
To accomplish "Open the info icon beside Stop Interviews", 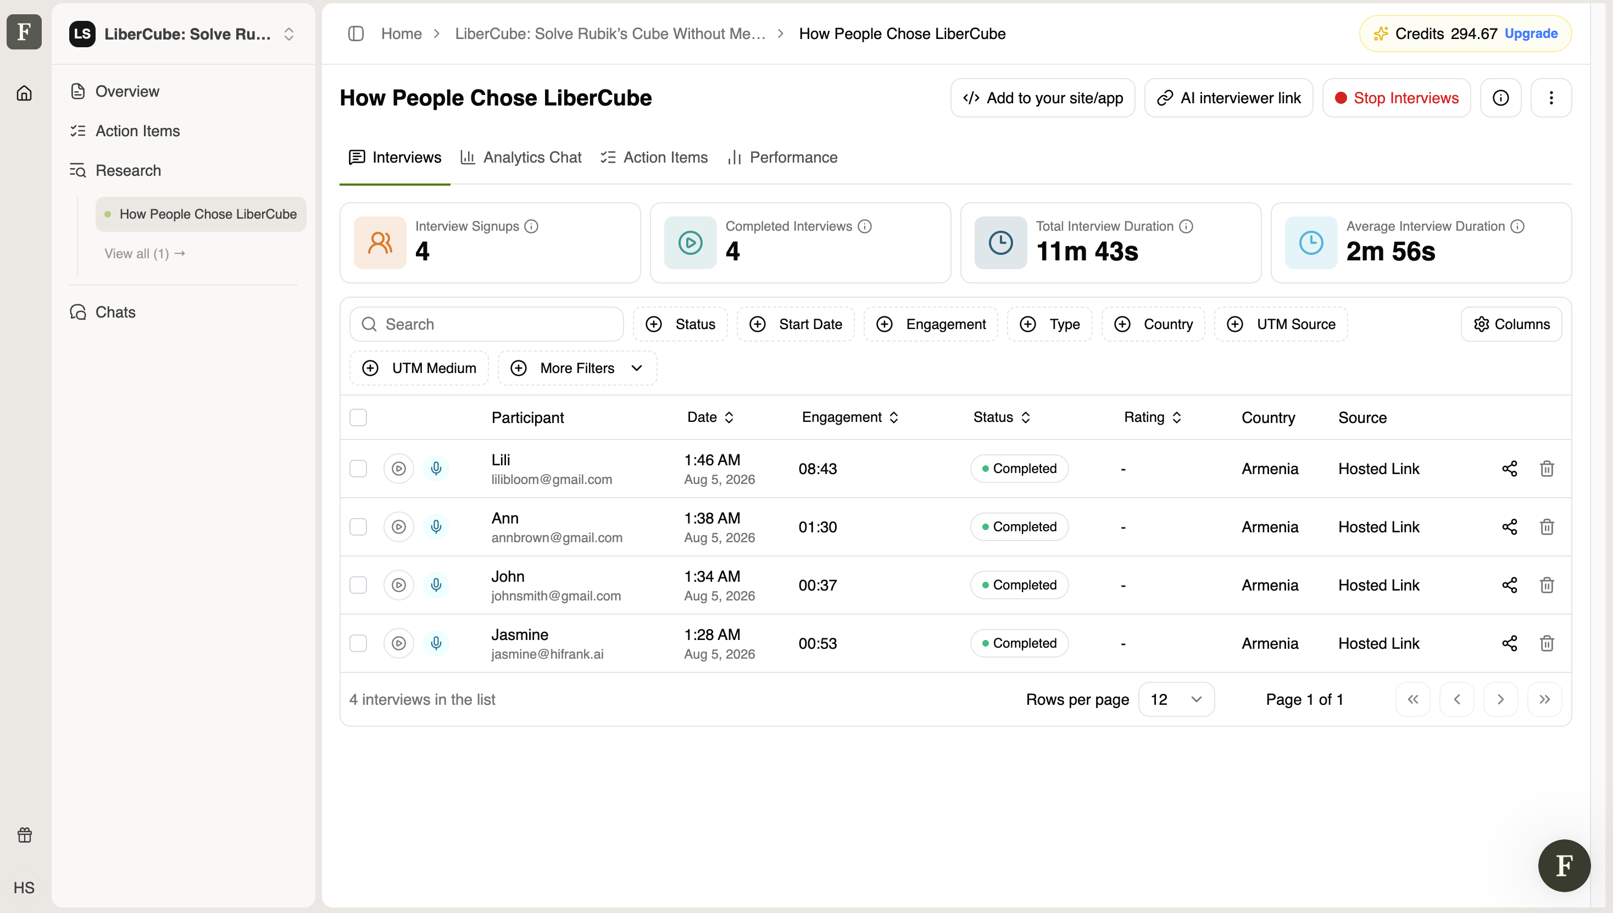I will [1500, 98].
